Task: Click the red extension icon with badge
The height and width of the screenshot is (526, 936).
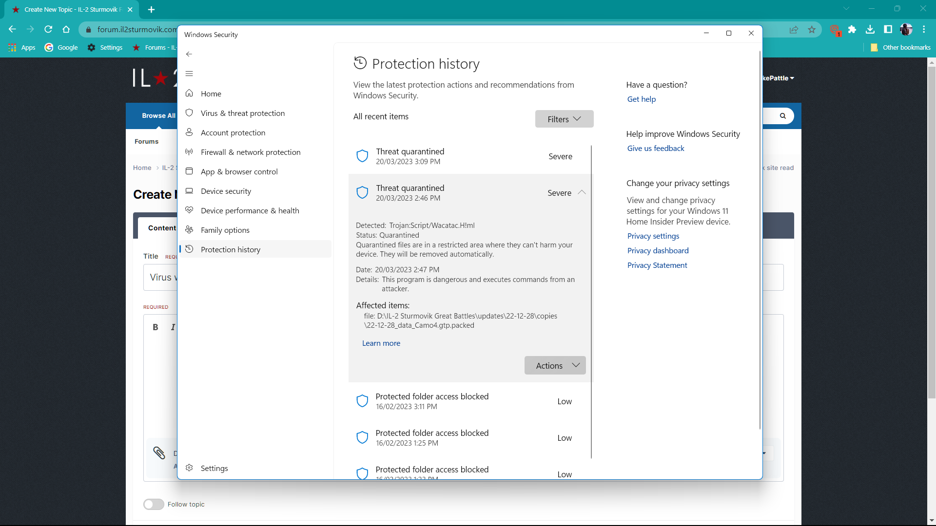Action: [x=835, y=30]
